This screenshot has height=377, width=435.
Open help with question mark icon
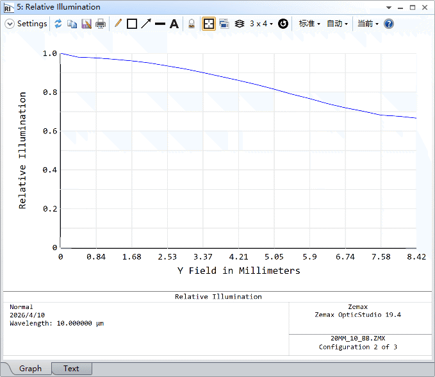pos(389,24)
